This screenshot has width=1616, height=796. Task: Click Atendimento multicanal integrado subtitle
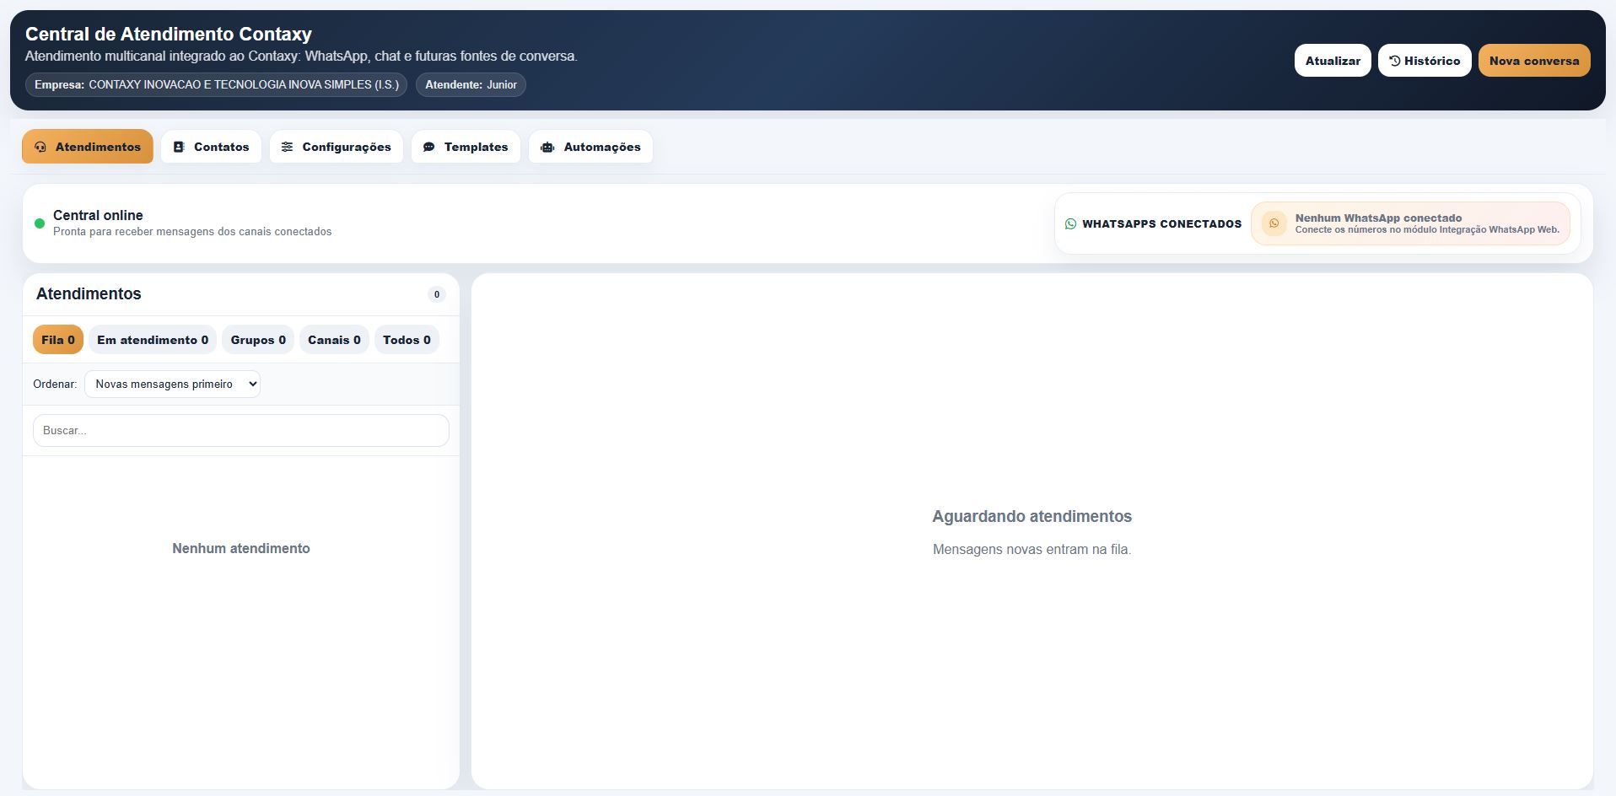click(301, 56)
